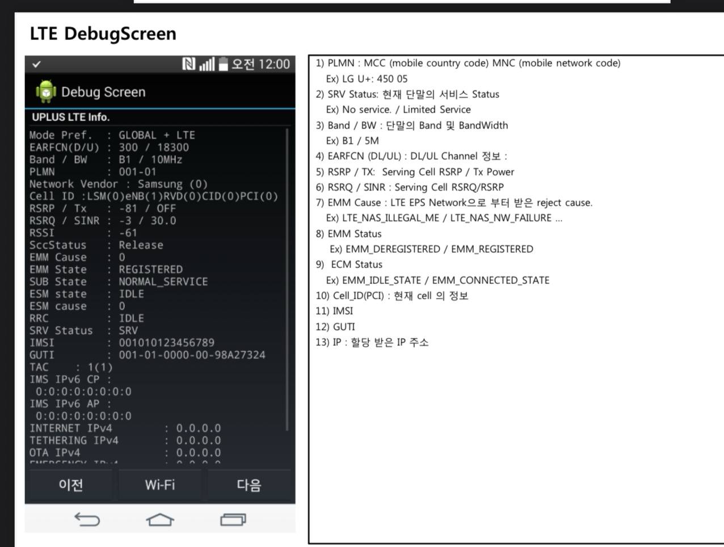Image resolution: width=724 pixels, height=547 pixels.
Task: Click the RSRQ / SINR -3 / 30.0 row
Action: coord(103,221)
